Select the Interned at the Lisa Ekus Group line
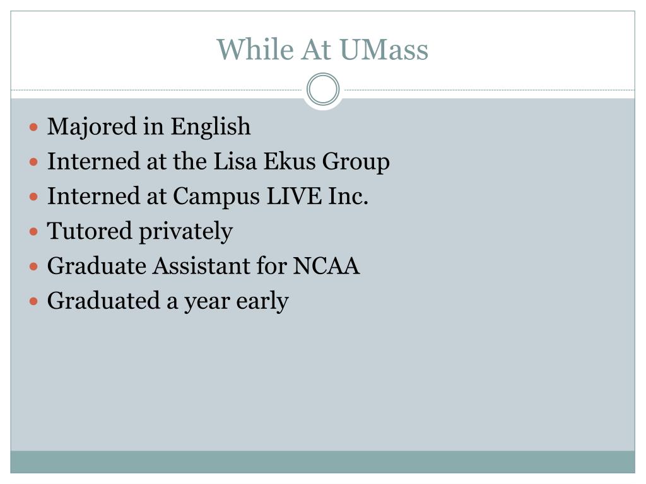 pyautogui.click(x=218, y=161)
